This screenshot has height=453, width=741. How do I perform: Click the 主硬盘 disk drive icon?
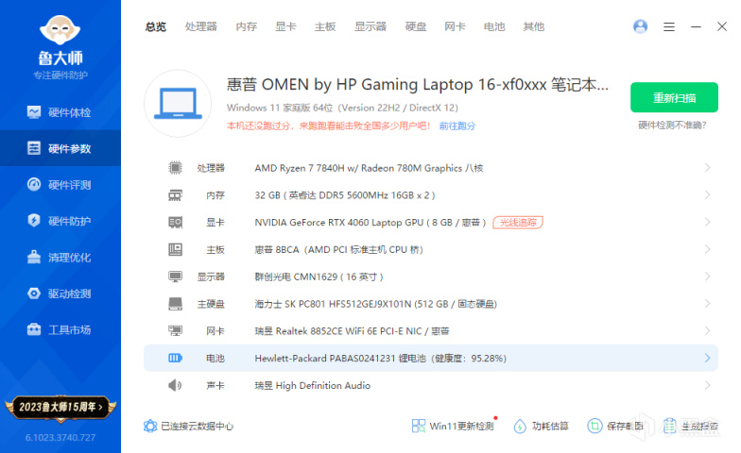pos(176,304)
